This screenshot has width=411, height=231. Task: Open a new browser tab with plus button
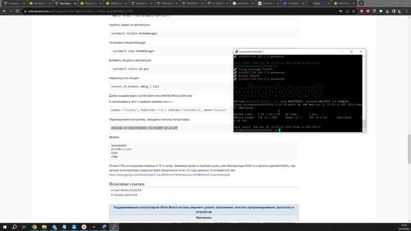pyautogui.click(x=361, y=3)
